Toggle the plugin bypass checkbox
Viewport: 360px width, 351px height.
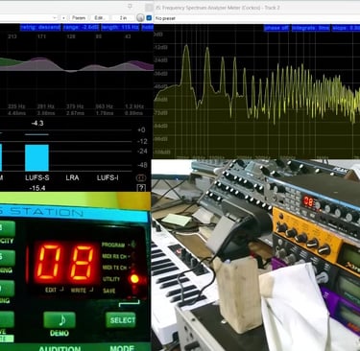click(x=149, y=18)
